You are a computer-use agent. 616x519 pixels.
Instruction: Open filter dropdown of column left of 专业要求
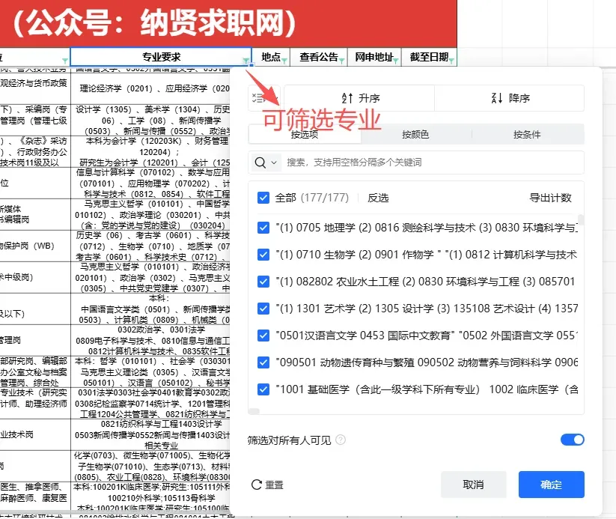coord(65,61)
